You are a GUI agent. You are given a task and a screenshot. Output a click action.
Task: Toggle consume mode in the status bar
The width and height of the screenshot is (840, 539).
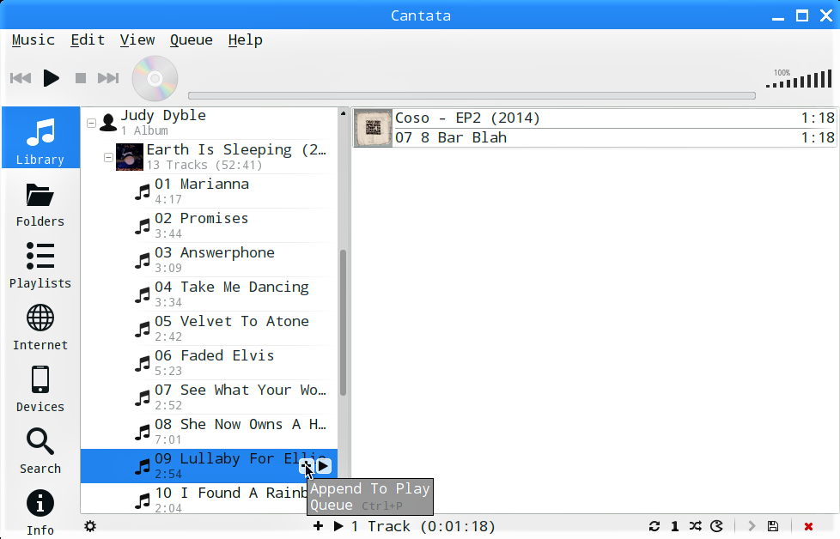click(716, 526)
